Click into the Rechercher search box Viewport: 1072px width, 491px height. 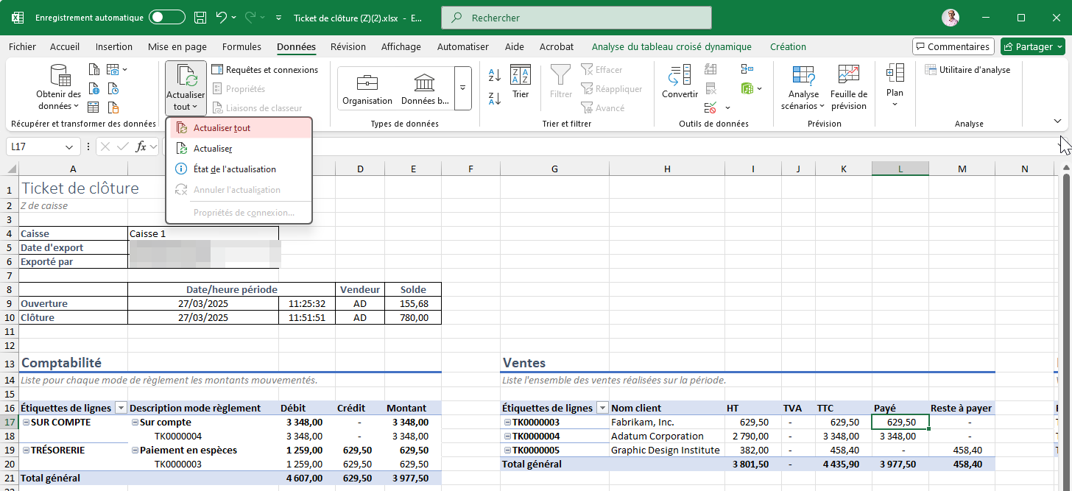576,18
